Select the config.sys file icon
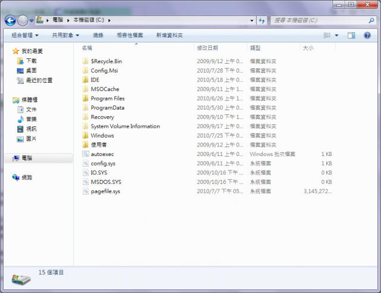The height and width of the screenshot is (293, 381). pyautogui.click(x=86, y=163)
